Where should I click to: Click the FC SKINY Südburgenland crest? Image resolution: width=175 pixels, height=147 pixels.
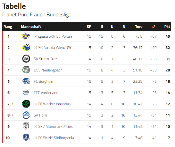26,138
